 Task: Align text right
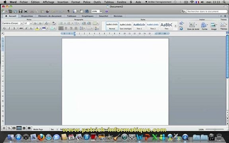click(71, 28)
